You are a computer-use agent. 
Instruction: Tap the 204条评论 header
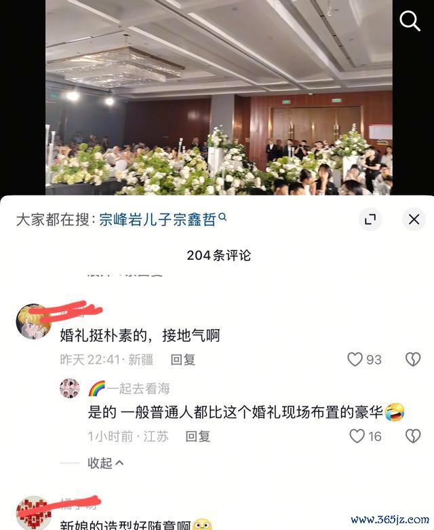click(219, 255)
